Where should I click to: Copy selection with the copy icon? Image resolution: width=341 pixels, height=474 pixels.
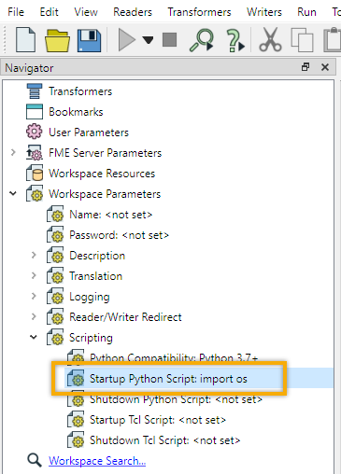302,40
